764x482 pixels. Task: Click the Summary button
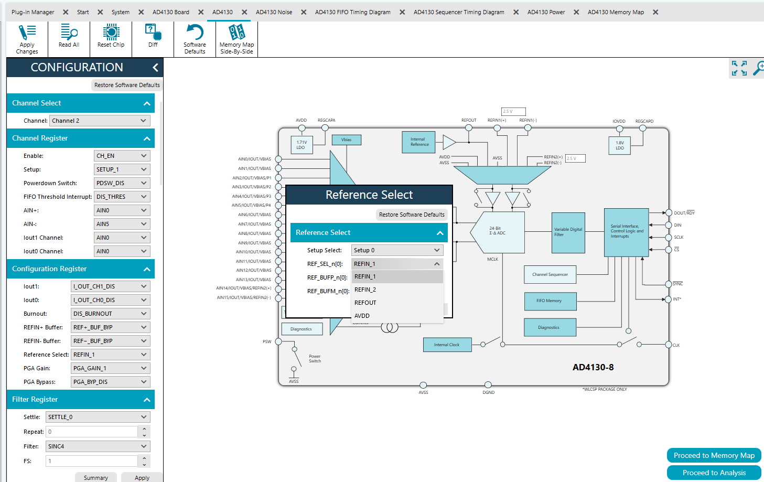96,478
